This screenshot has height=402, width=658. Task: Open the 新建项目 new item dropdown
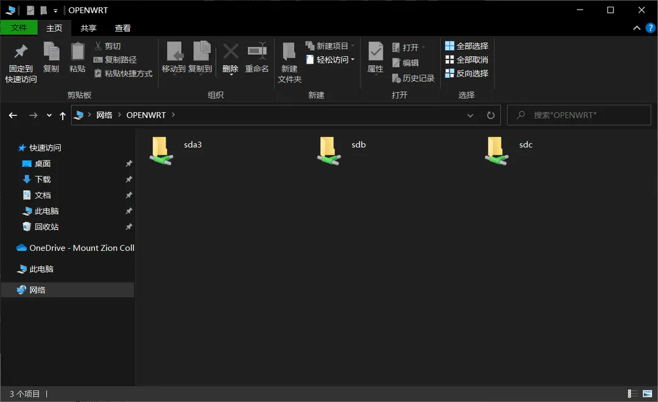click(330, 46)
